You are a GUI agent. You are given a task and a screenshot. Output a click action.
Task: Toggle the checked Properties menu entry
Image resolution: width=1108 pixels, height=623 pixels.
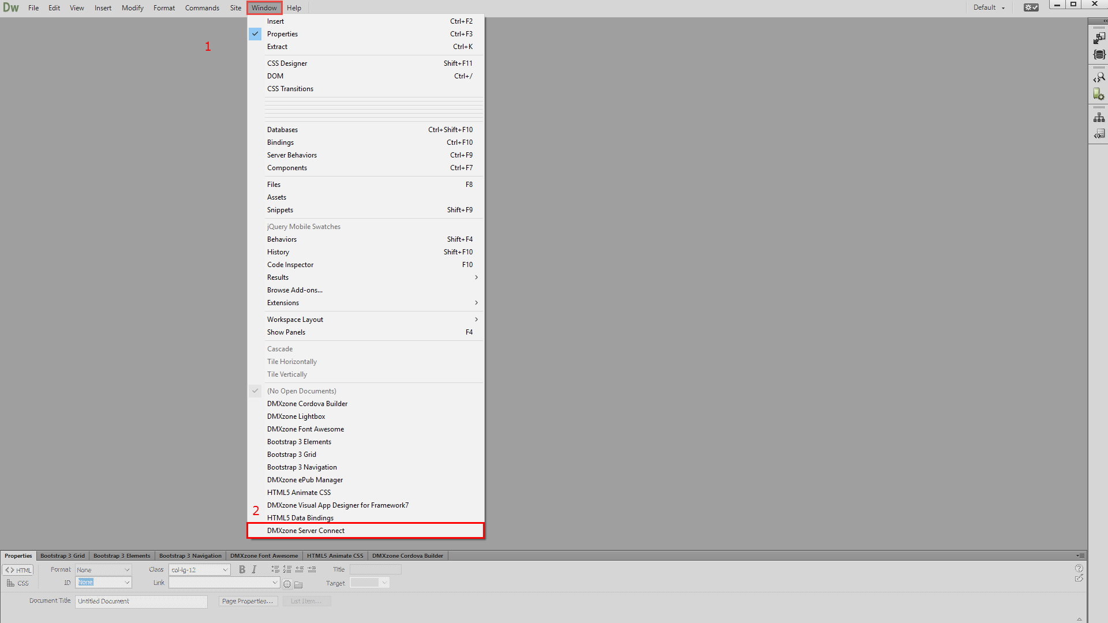tap(366, 34)
